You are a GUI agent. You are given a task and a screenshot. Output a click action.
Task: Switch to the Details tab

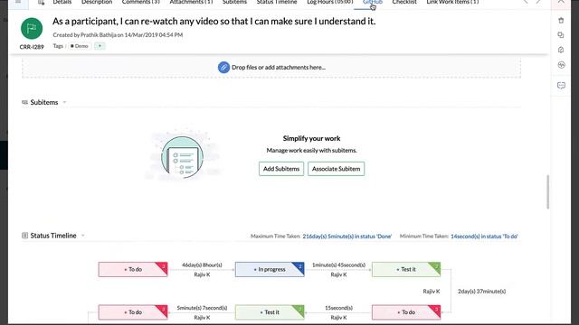pyautogui.click(x=62, y=2)
